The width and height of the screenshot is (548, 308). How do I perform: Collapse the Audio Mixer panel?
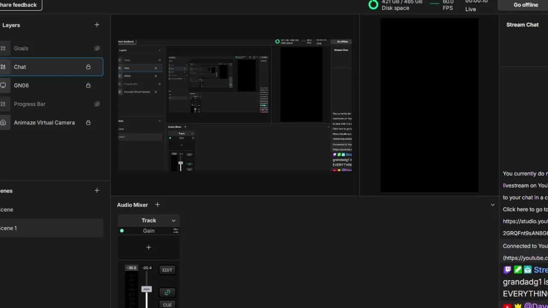pyautogui.click(x=492, y=204)
